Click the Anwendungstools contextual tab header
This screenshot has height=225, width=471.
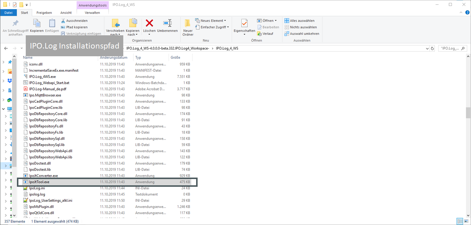[x=92, y=5]
